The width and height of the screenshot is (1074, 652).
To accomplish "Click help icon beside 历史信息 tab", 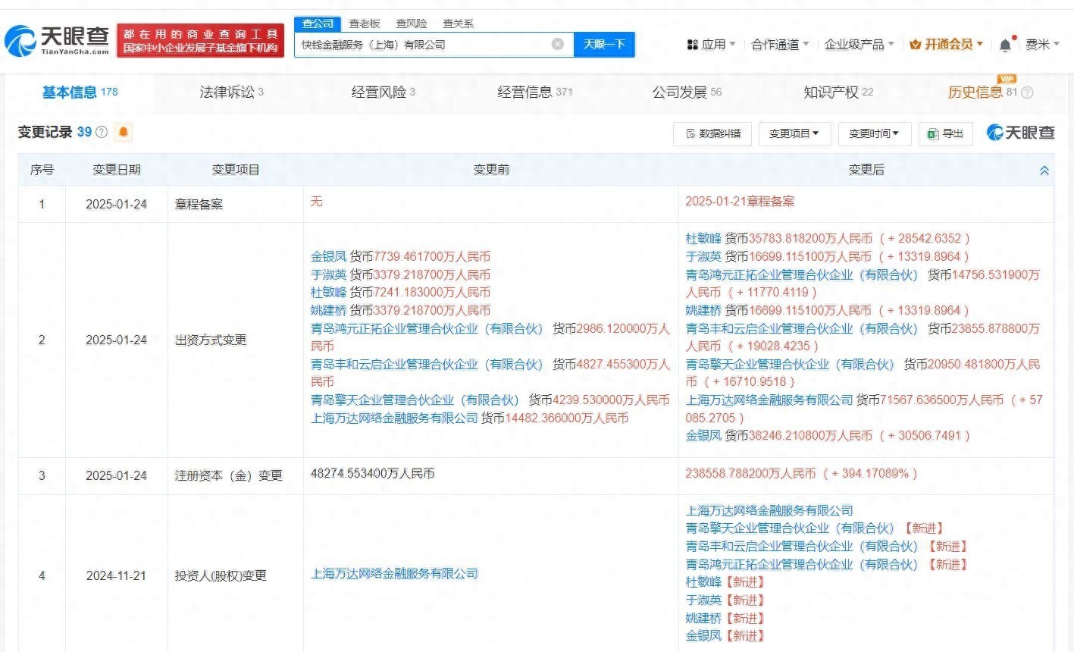I will pyautogui.click(x=1027, y=92).
